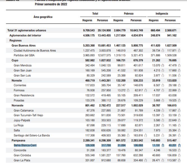Click 'Ciudad Autónoma de Buenos Aires' row label
This screenshot has width=187, height=163.
[35, 50]
